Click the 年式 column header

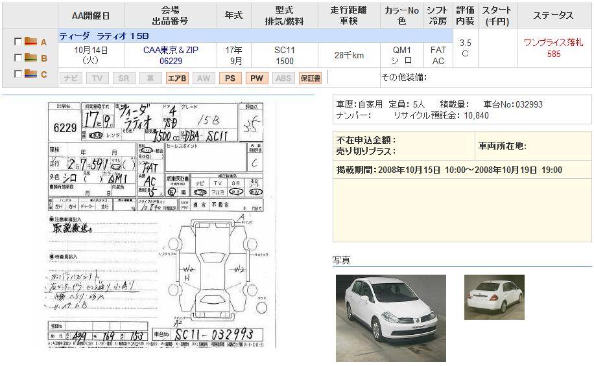coord(233,16)
